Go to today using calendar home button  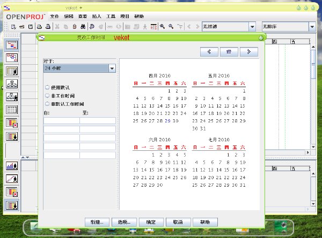point(229,52)
